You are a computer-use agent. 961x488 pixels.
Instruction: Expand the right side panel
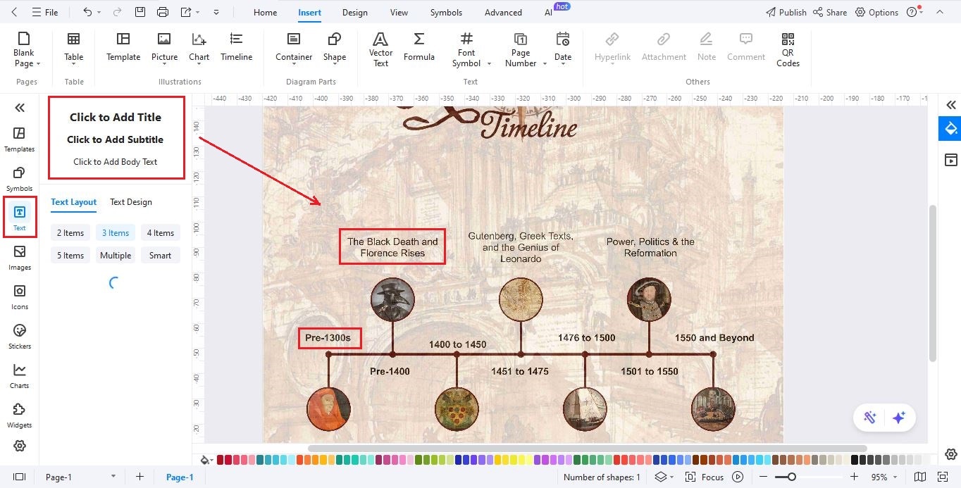click(951, 105)
